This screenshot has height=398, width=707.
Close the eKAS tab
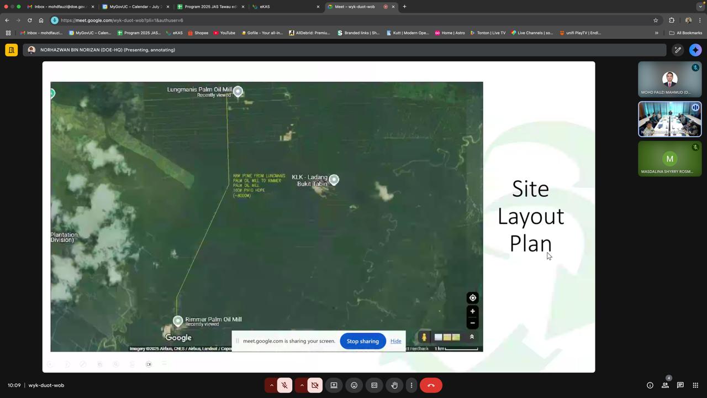[318, 7]
